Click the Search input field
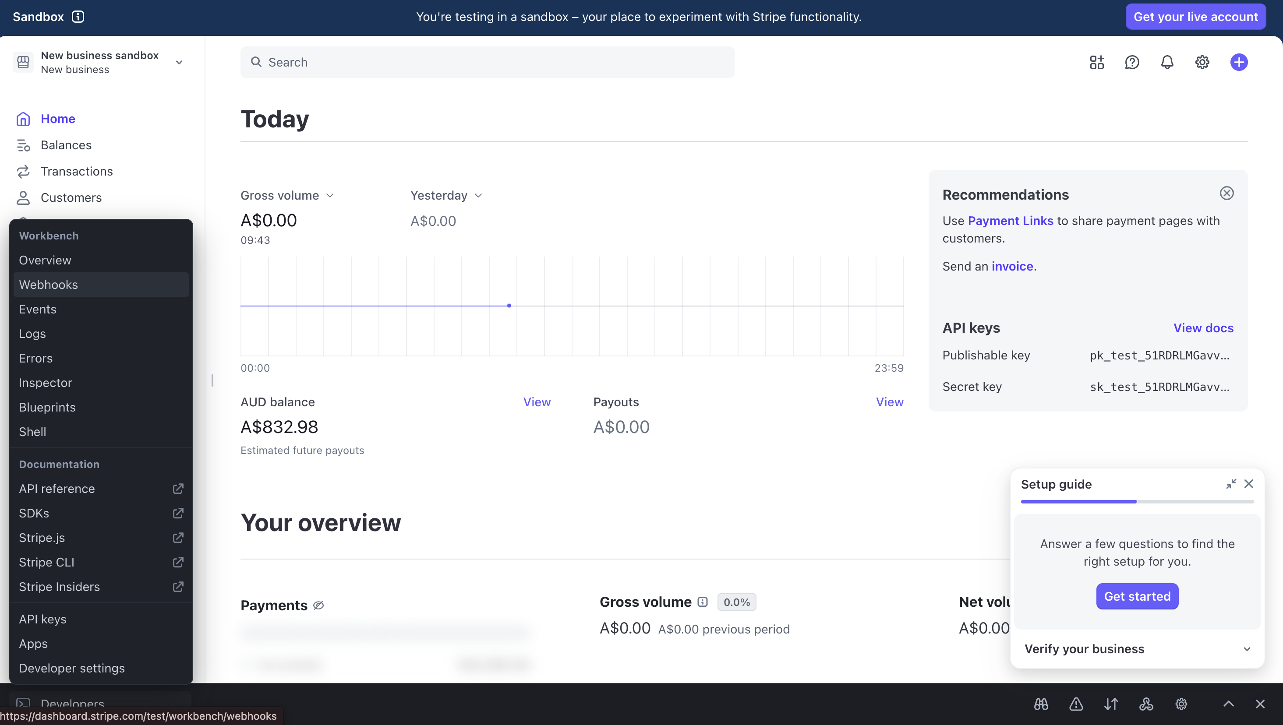This screenshot has width=1283, height=725. (487, 62)
